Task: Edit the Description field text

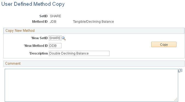Action: point(79,53)
